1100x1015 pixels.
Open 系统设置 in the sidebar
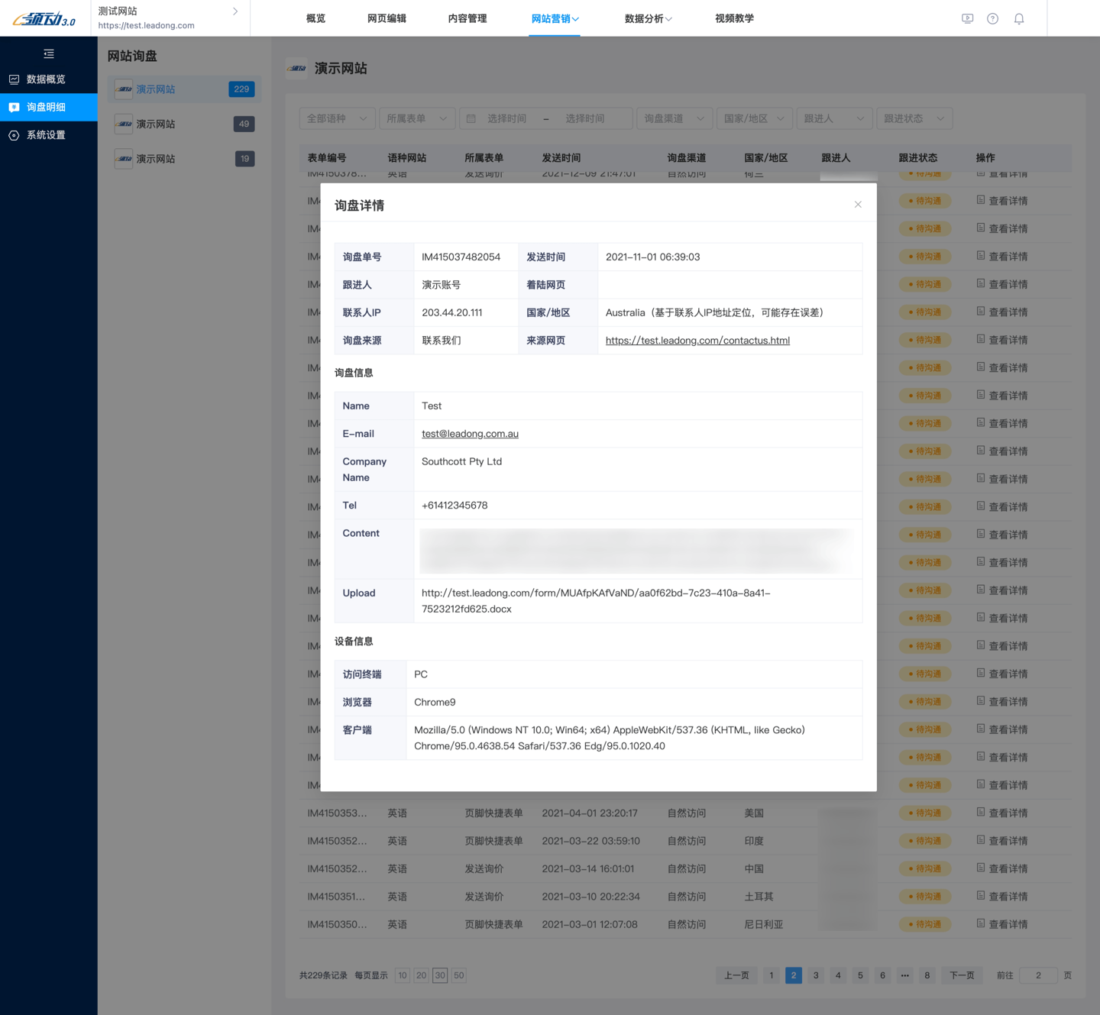pyautogui.click(x=46, y=135)
